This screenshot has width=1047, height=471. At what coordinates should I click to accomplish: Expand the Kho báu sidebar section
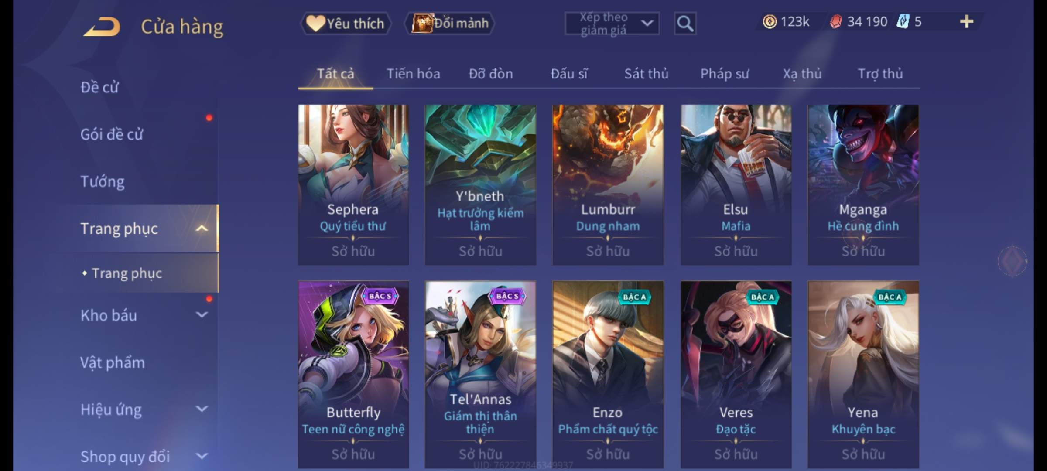pyautogui.click(x=202, y=314)
